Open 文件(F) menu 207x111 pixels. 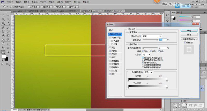(10, 2)
